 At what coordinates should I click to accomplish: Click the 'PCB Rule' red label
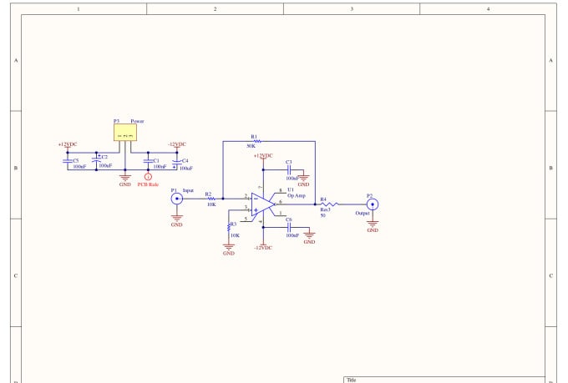[148, 184]
